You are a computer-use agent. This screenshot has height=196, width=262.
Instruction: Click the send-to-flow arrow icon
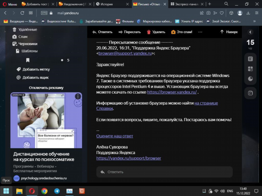pyautogui.click(x=215, y=13)
